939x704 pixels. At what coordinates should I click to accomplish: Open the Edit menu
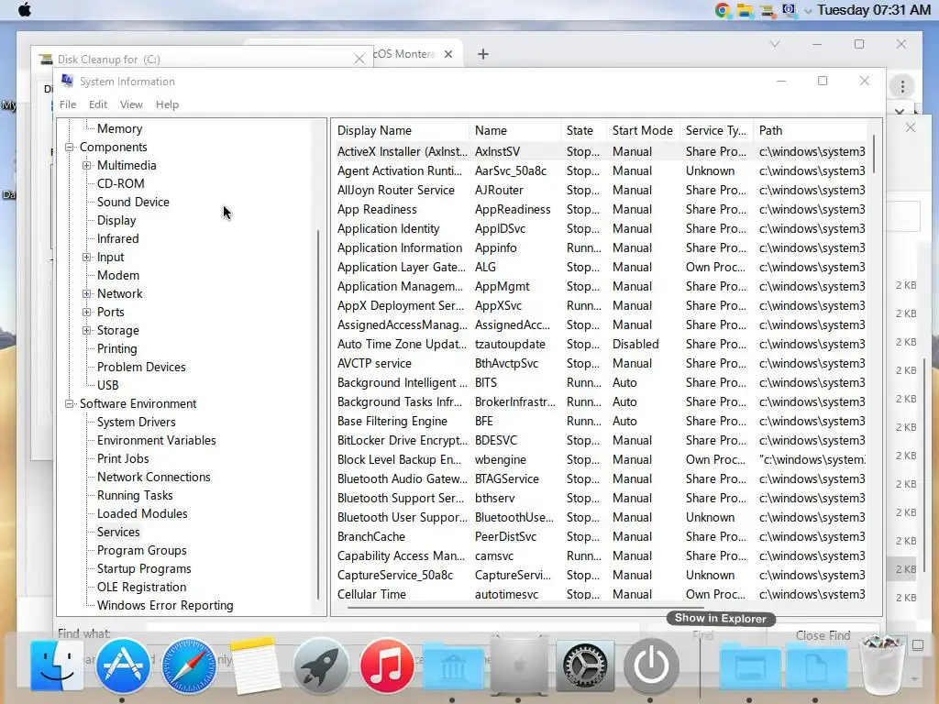pyautogui.click(x=98, y=104)
